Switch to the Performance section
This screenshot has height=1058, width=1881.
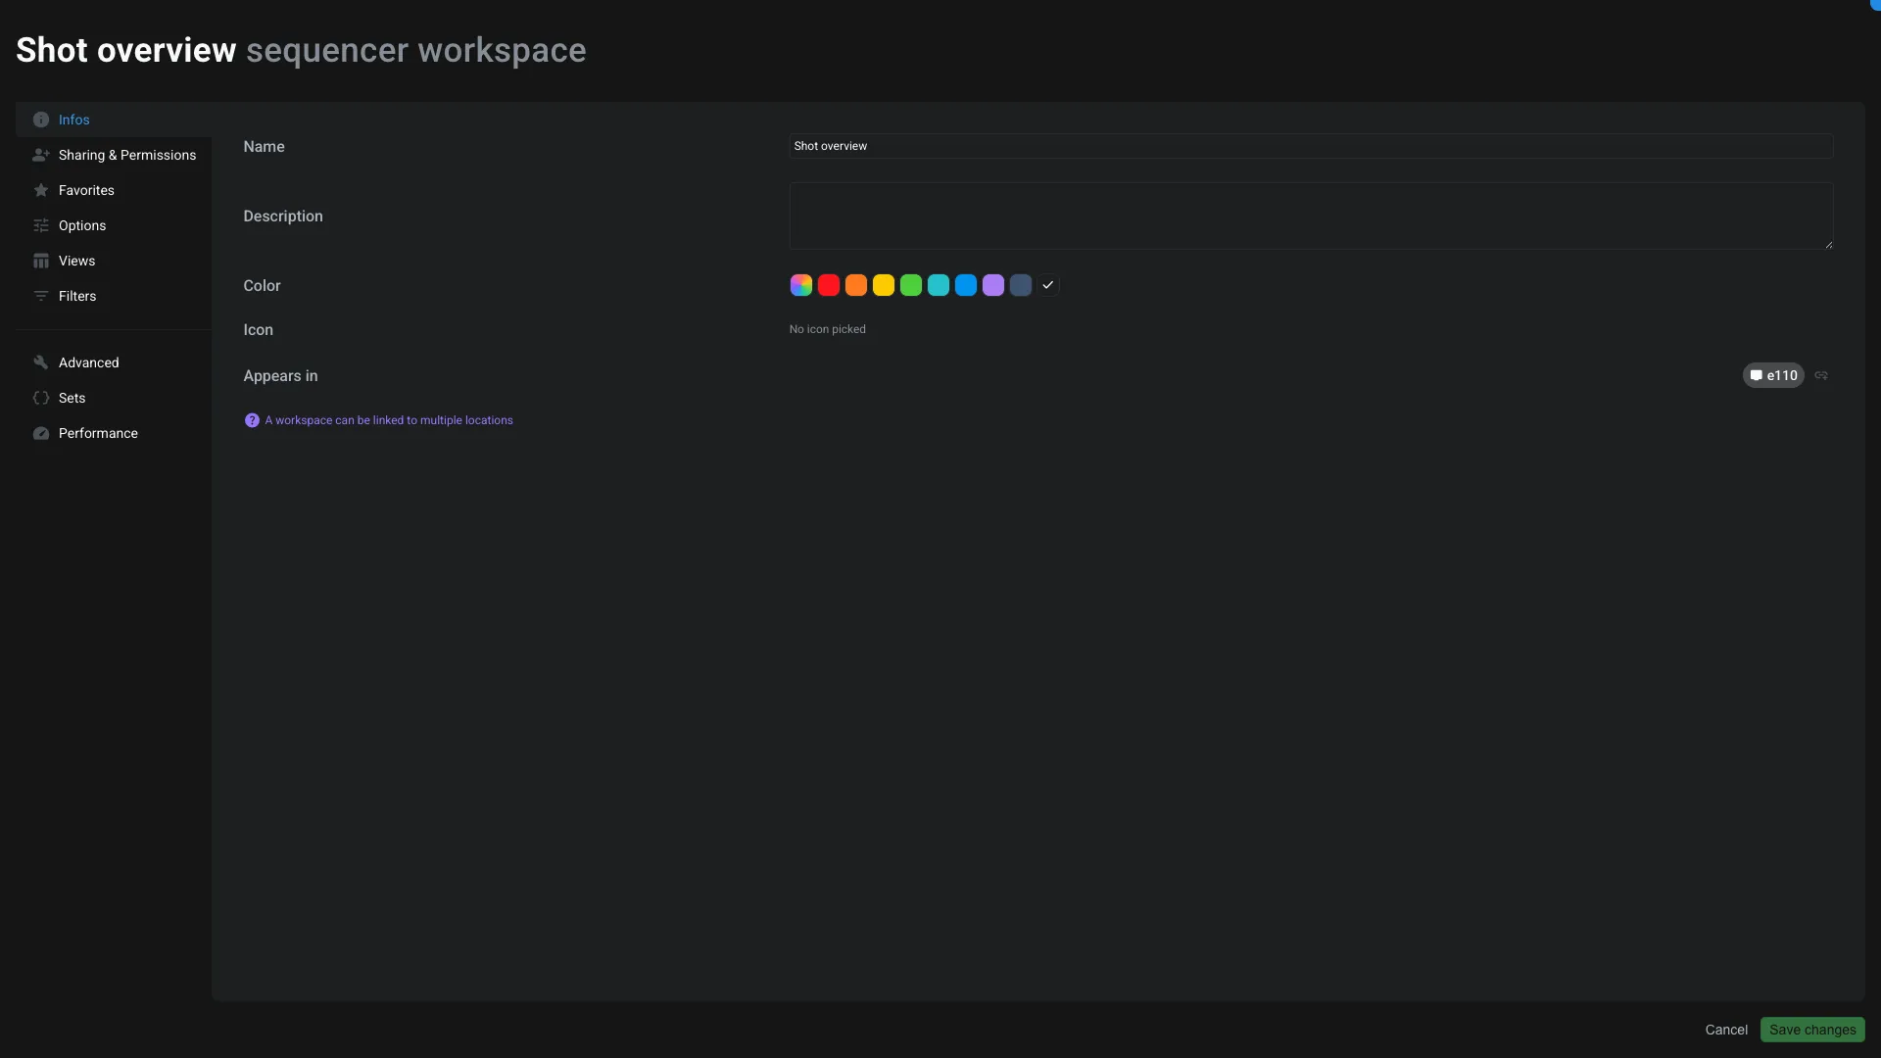coord(97,433)
